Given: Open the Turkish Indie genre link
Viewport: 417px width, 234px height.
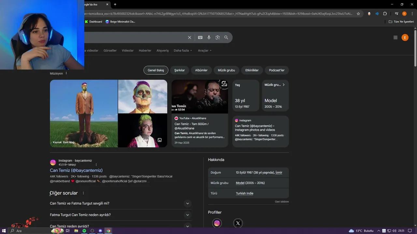Looking at the screenshot, I should (x=244, y=193).
